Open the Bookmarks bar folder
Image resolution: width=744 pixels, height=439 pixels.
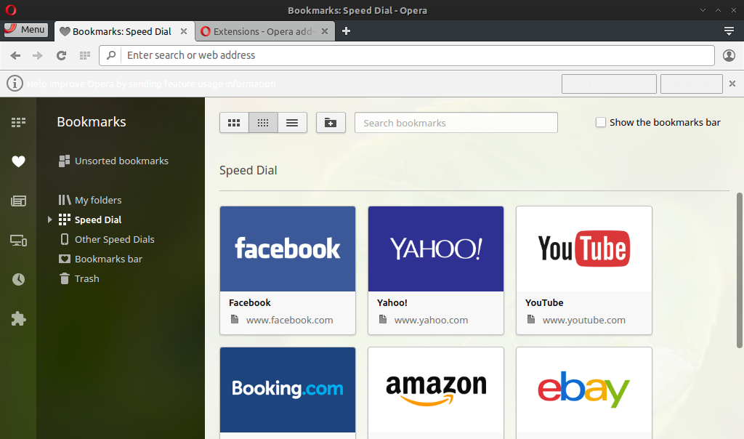coord(100,259)
